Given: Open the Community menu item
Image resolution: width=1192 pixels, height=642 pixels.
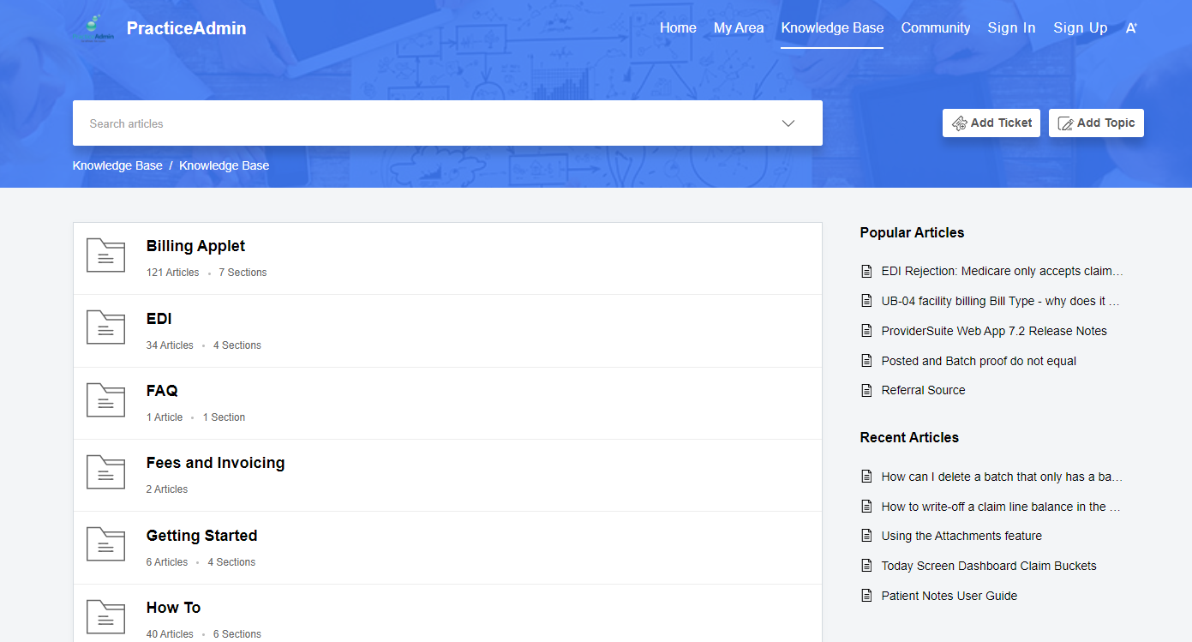Looking at the screenshot, I should coord(936,28).
